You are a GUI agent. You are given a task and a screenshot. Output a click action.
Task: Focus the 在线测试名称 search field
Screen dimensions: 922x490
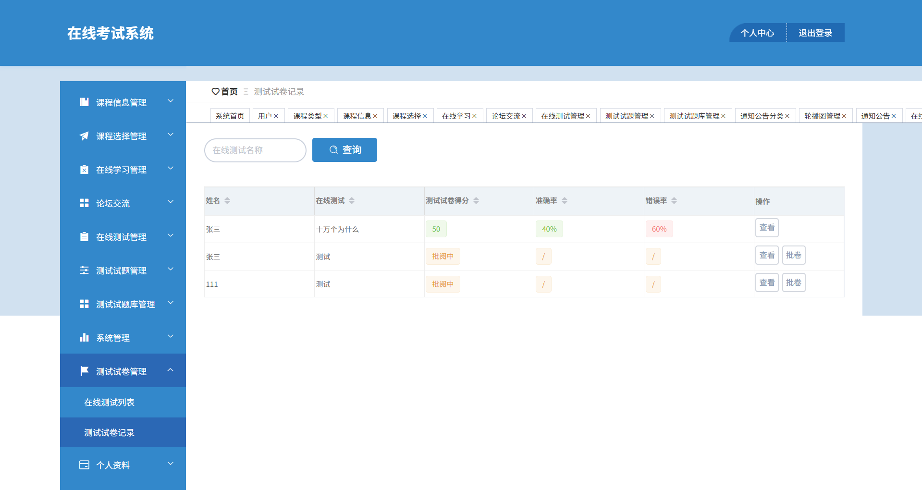pos(255,150)
